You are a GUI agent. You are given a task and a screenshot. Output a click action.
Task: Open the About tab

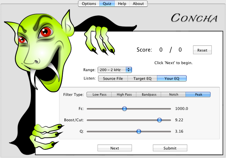[x=138, y=3]
